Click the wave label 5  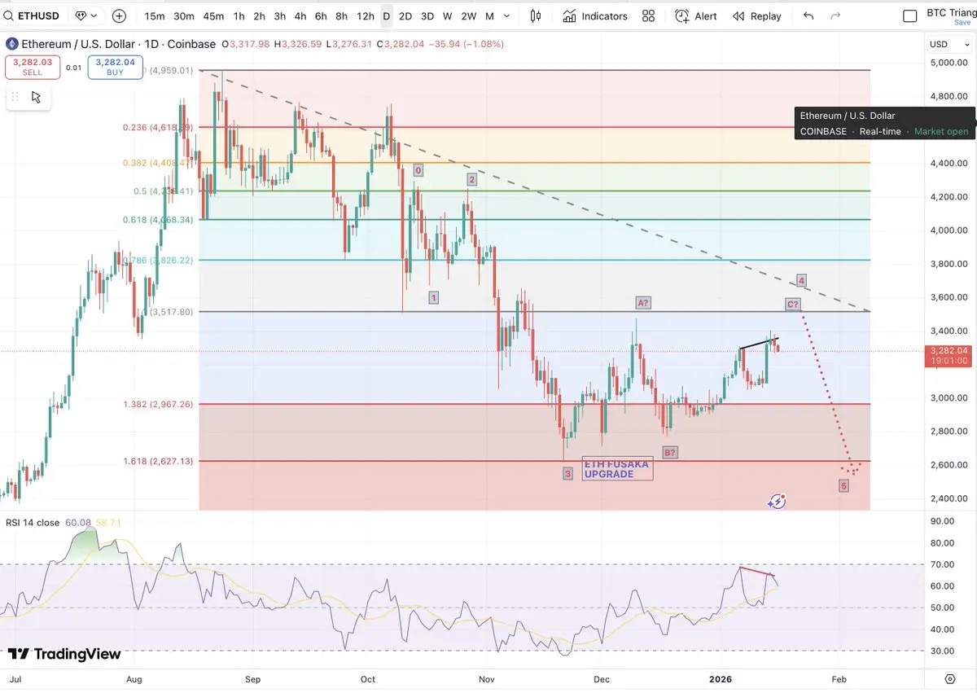coord(843,486)
